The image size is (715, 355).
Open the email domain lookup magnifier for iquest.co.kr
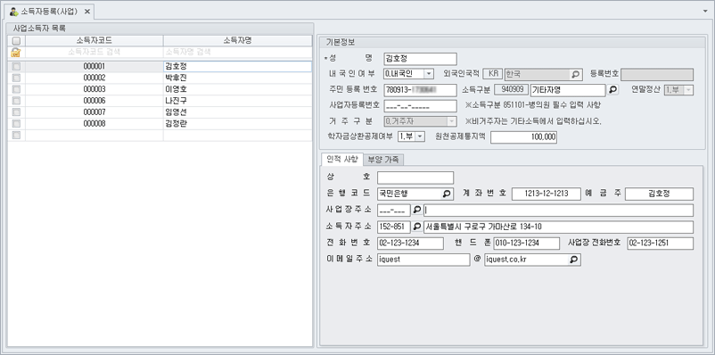pyautogui.click(x=573, y=260)
